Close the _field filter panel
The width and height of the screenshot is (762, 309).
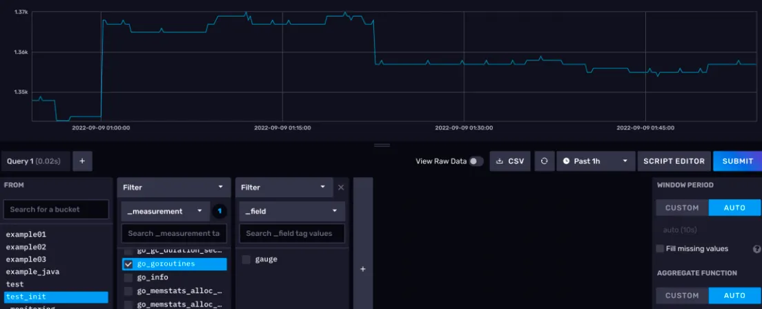point(340,187)
